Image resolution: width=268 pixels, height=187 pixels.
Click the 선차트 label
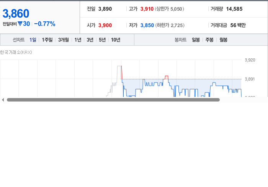[19, 40]
